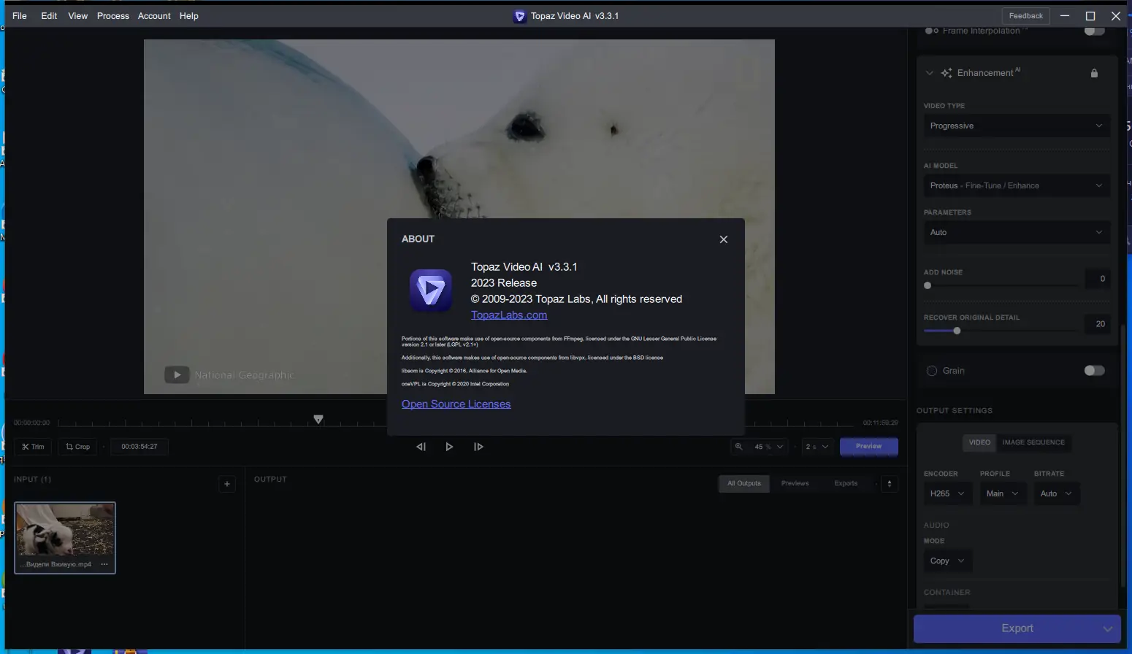The height and width of the screenshot is (654, 1132).
Task: Click the Grain icon
Action: click(x=932, y=371)
